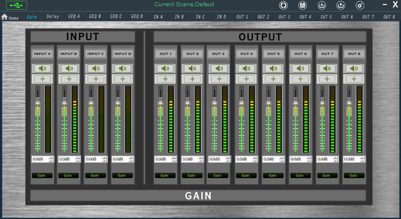
Task: Decrease OUT 4 gain with down stepper arrow
Action: (x=255, y=161)
